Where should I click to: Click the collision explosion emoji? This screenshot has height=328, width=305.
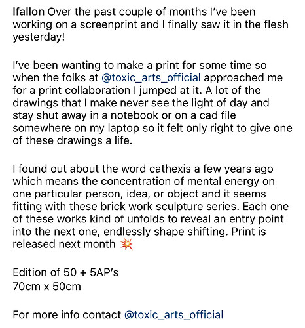[126, 244]
